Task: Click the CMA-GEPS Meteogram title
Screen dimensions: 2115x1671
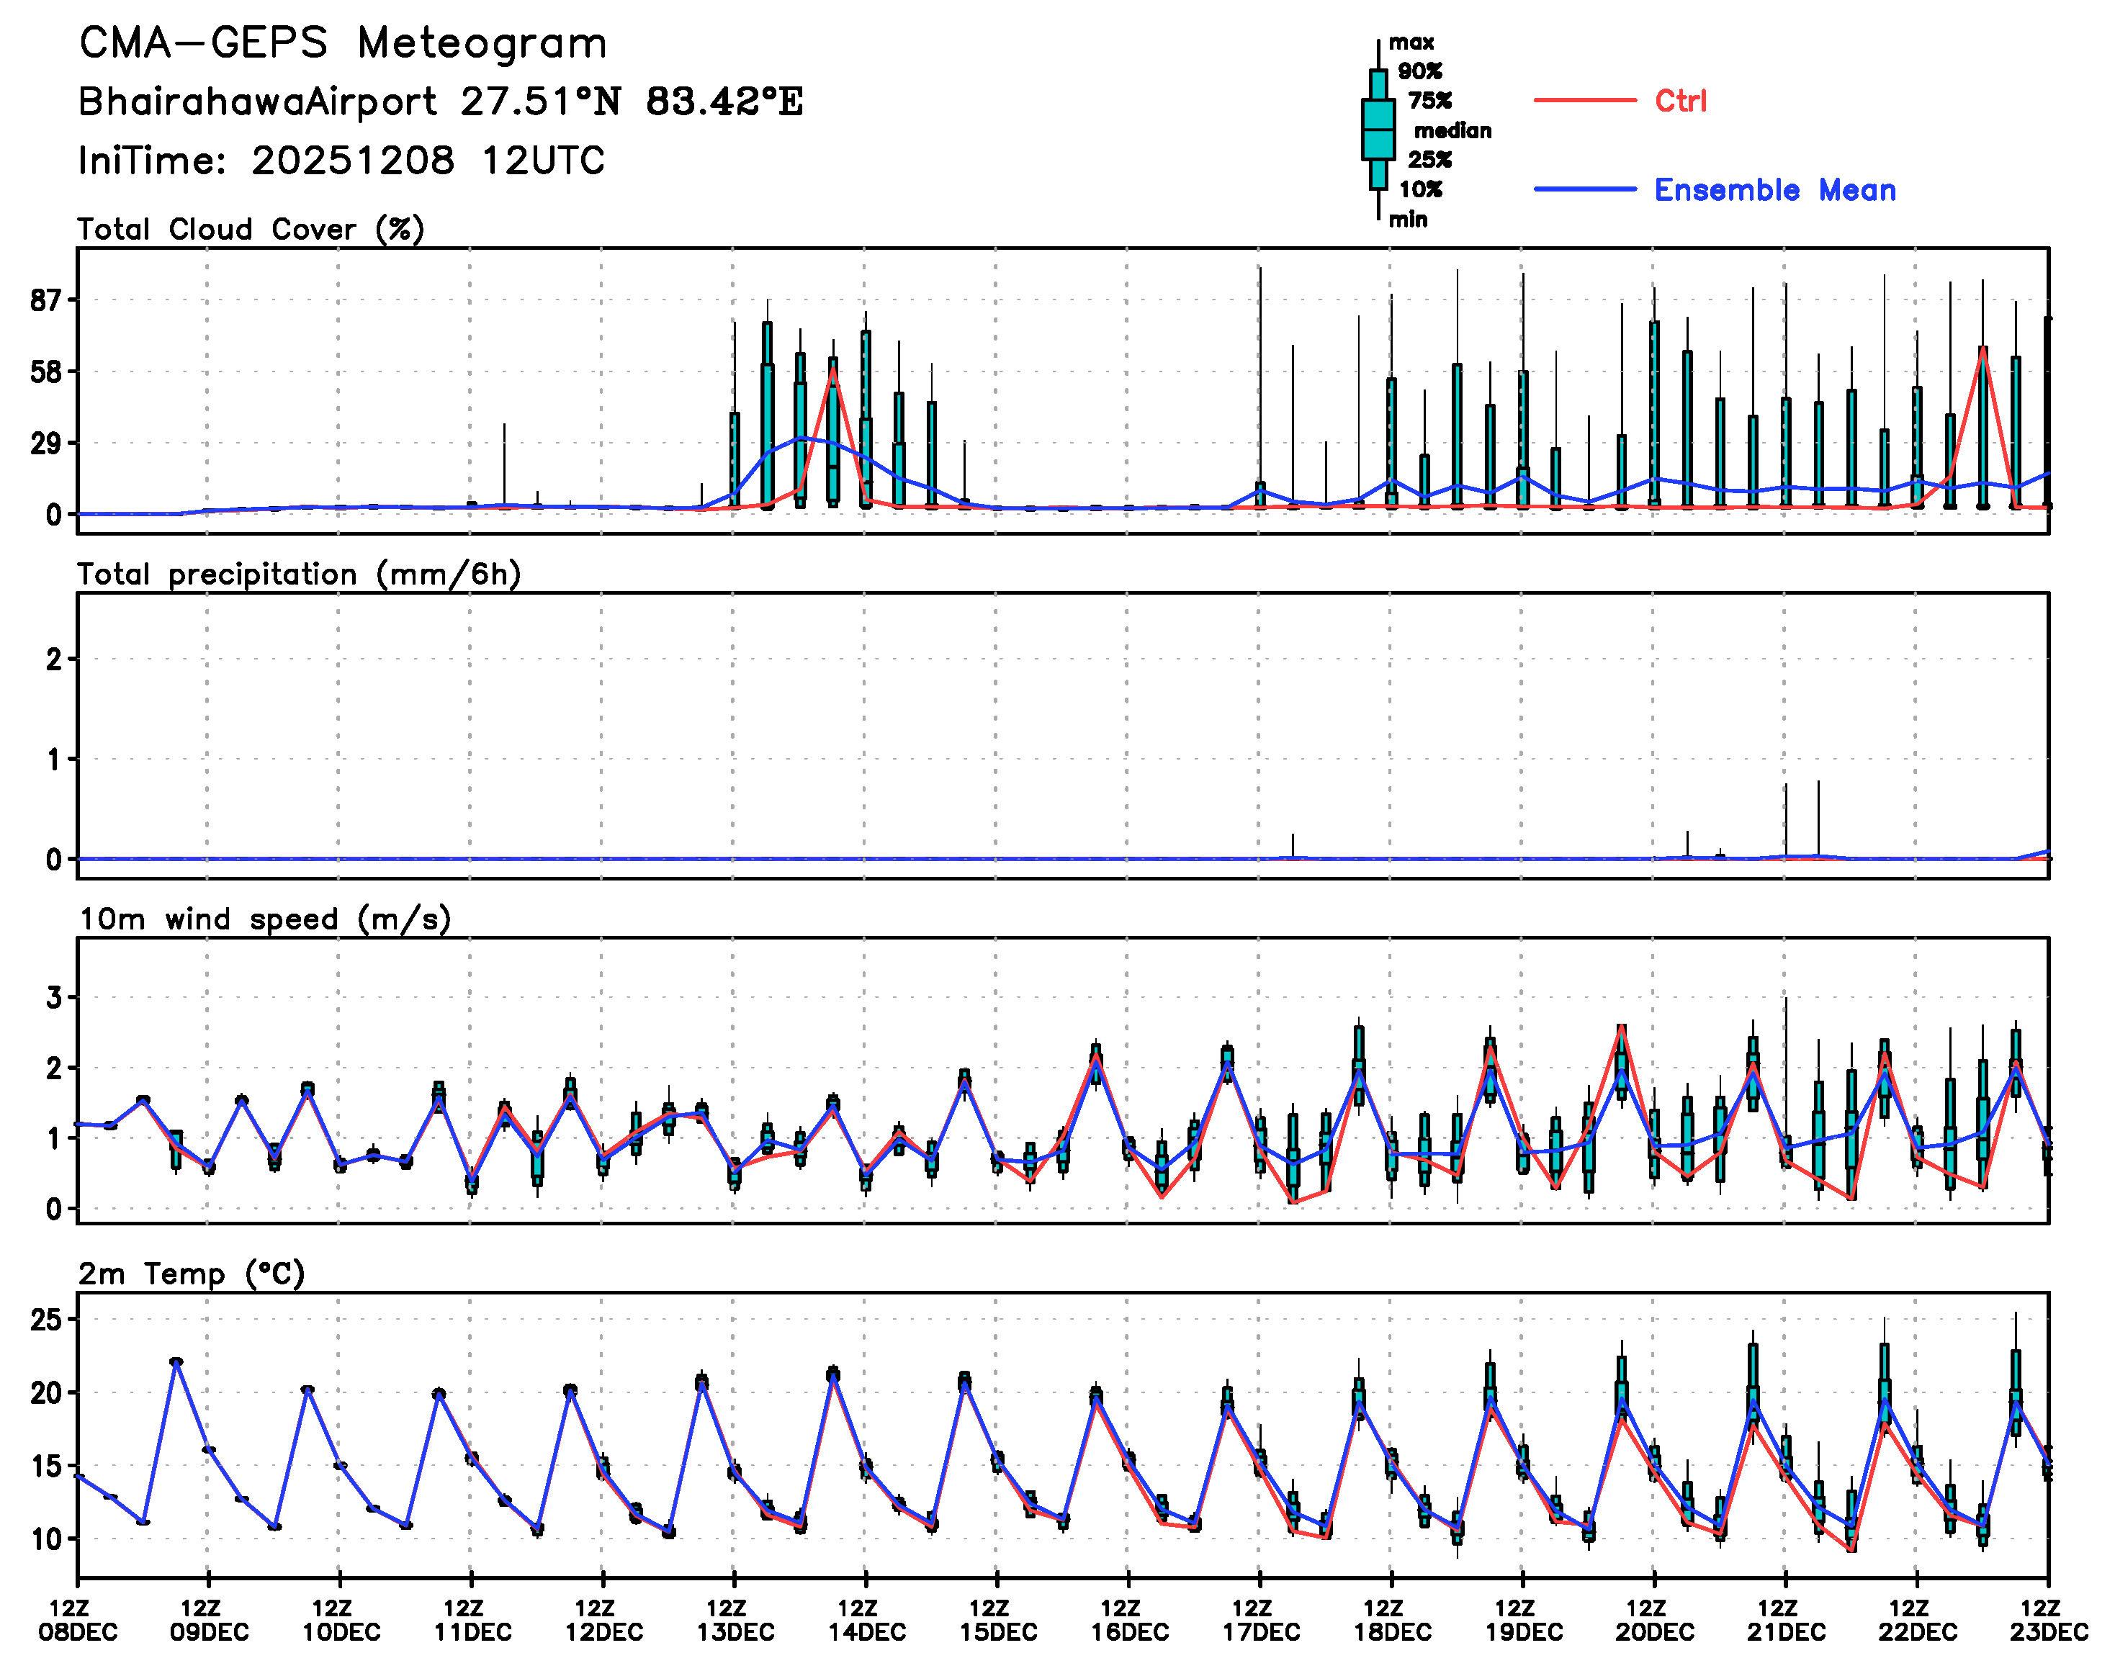Action: [343, 44]
